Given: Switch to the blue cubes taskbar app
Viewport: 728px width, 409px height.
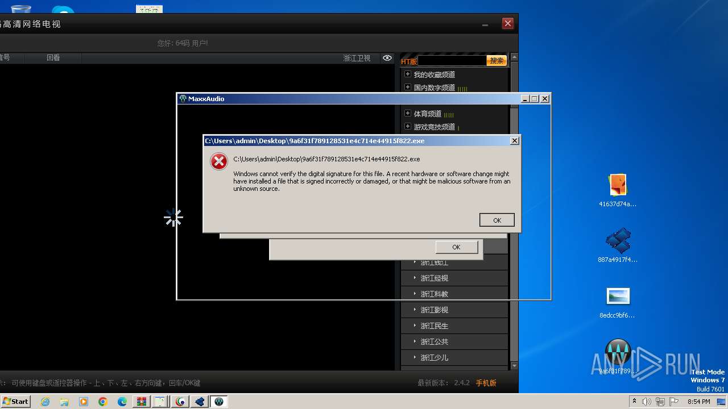Looking at the screenshot, I should [x=200, y=402].
